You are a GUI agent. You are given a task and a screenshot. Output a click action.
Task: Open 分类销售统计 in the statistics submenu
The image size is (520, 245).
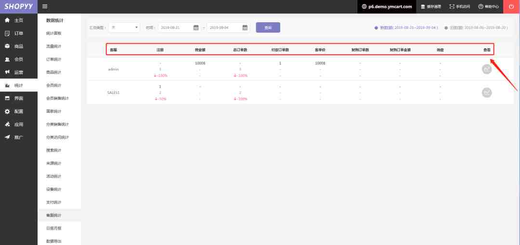[x=57, y=124]
